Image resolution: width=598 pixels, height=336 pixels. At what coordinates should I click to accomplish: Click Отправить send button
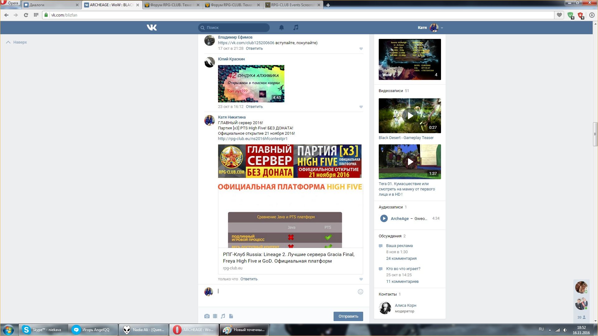tap(348, 316)
